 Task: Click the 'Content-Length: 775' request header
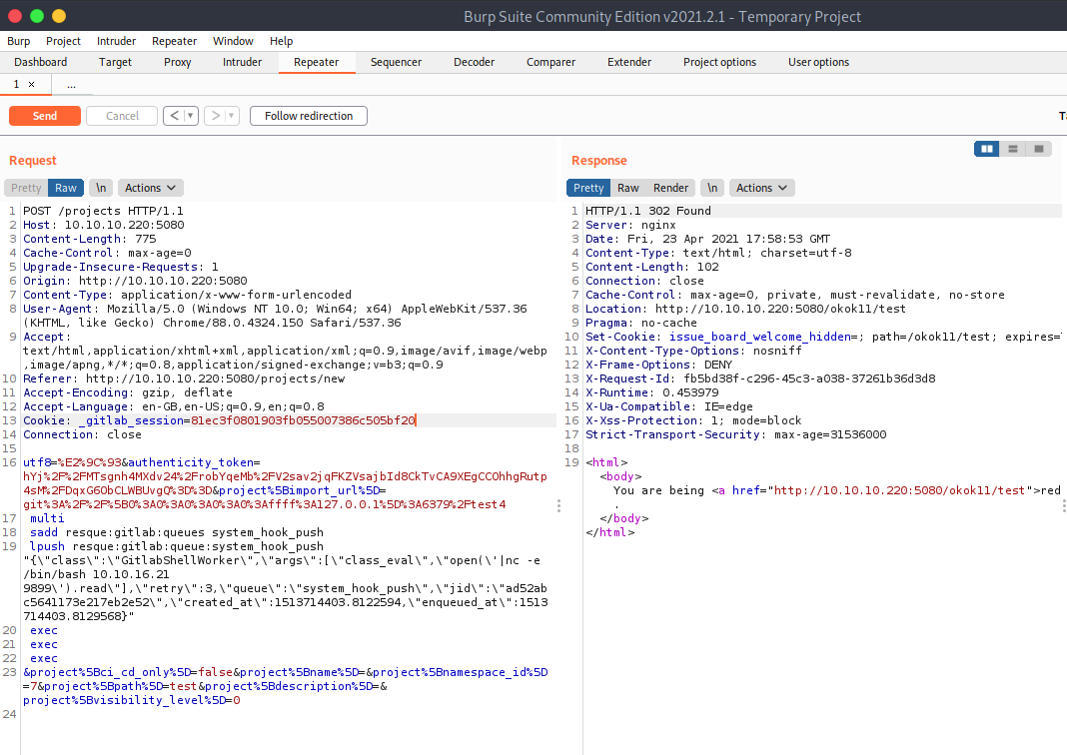click(90, 239)
